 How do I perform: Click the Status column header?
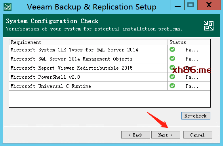[x=189, y=42]
